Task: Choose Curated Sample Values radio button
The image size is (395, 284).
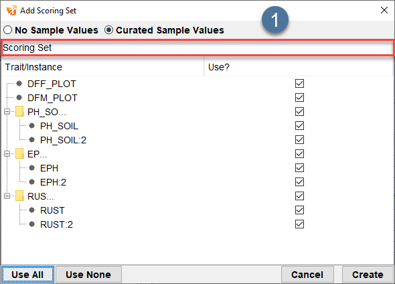Action: (x=164, y=30)
